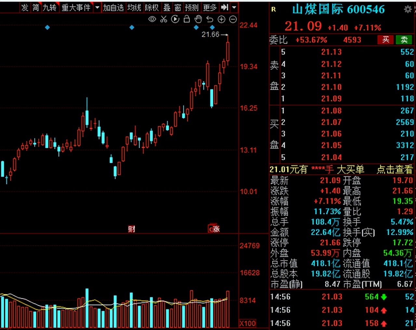Open the 预测 prediction menu item
This screenshot has height=330, width=416.
(192, 7)
